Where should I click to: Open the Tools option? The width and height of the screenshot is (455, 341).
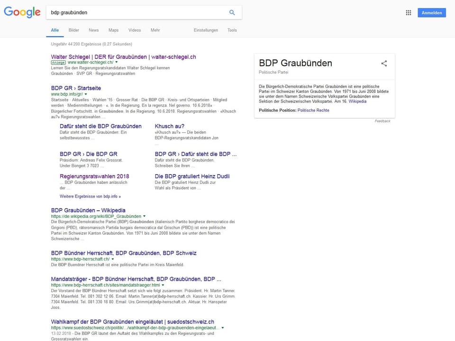click(x=232, y=30)
